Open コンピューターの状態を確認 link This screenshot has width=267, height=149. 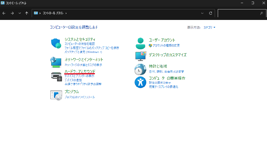(80, 44)
